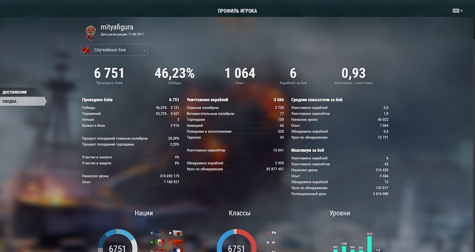475x252 pixels.
Task: Click the Уровни section heading
Action: [x=340, y=213]
